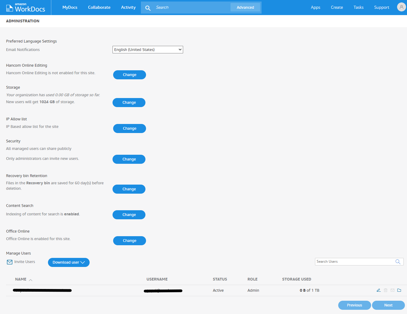Change the Security setting
This screenshot has width=407, height=314.
coord(129,159)
